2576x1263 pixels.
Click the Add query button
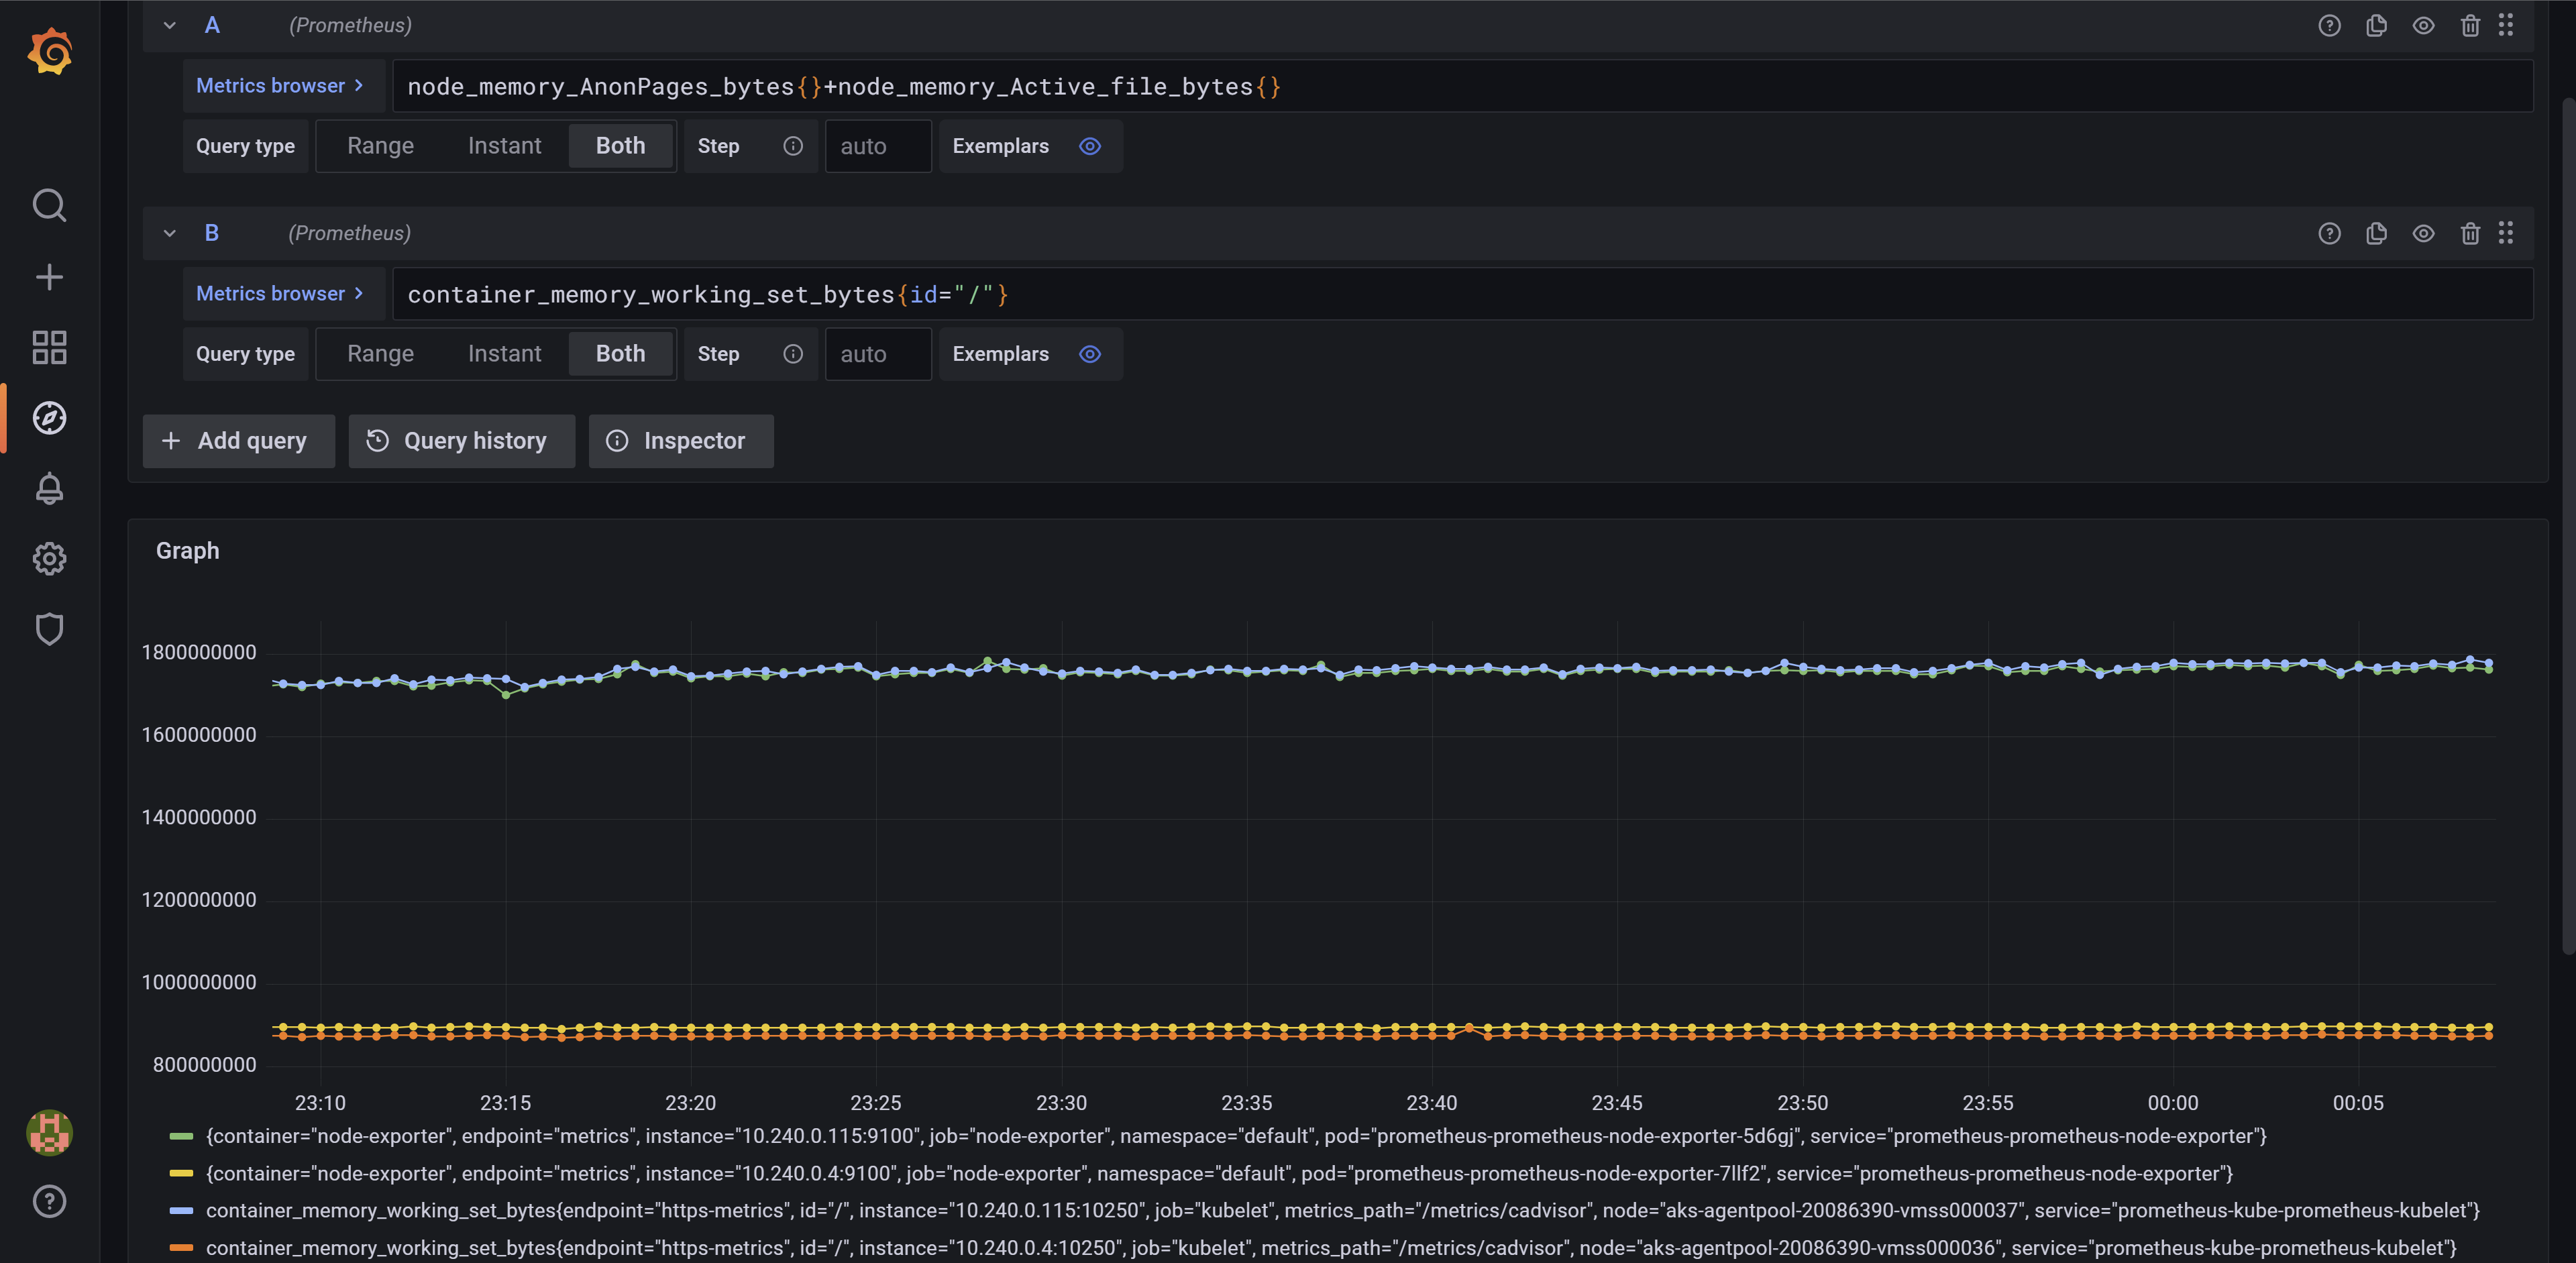pyautogui.click(x=238, y=441)
